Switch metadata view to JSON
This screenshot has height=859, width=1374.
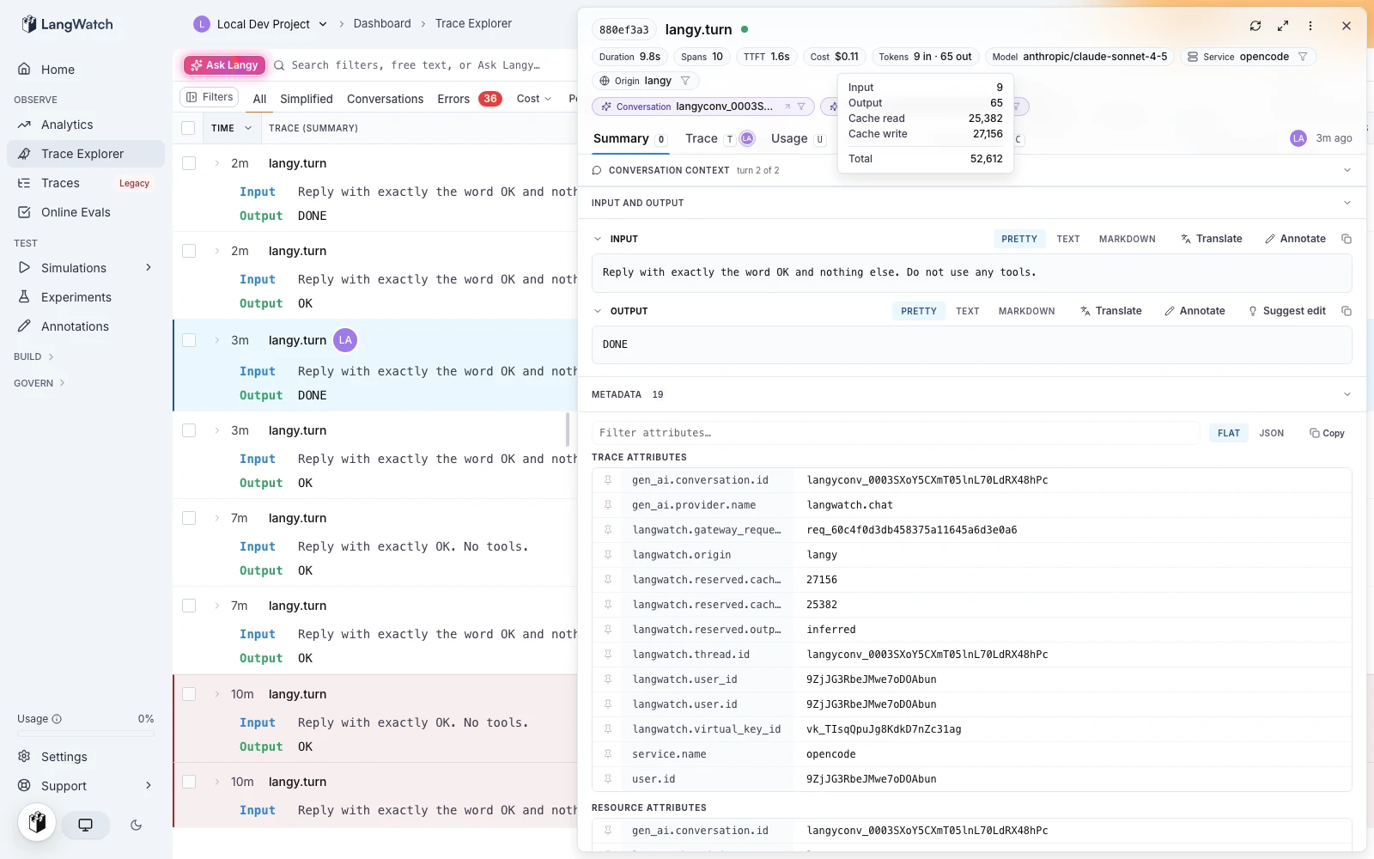point(1272,433)
